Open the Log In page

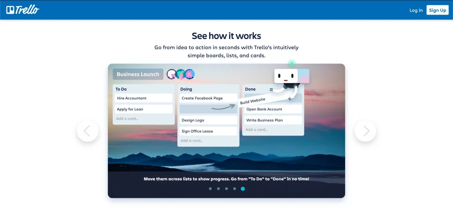coord(416,10)
